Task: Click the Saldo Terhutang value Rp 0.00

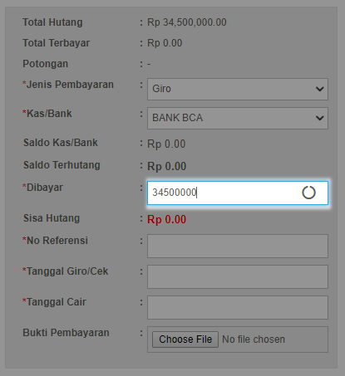Action: 166,166
